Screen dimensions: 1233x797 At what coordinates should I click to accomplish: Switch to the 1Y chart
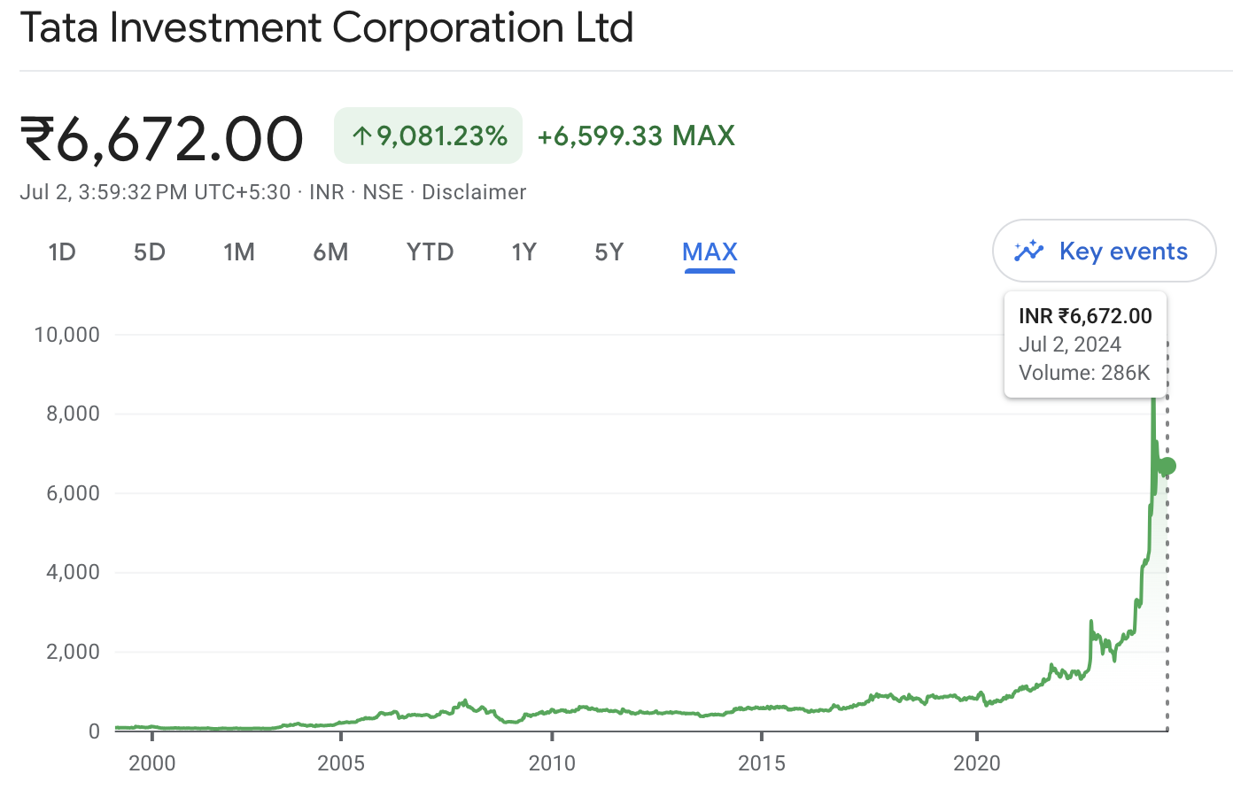pyautogui.click(x=523, y=251)
